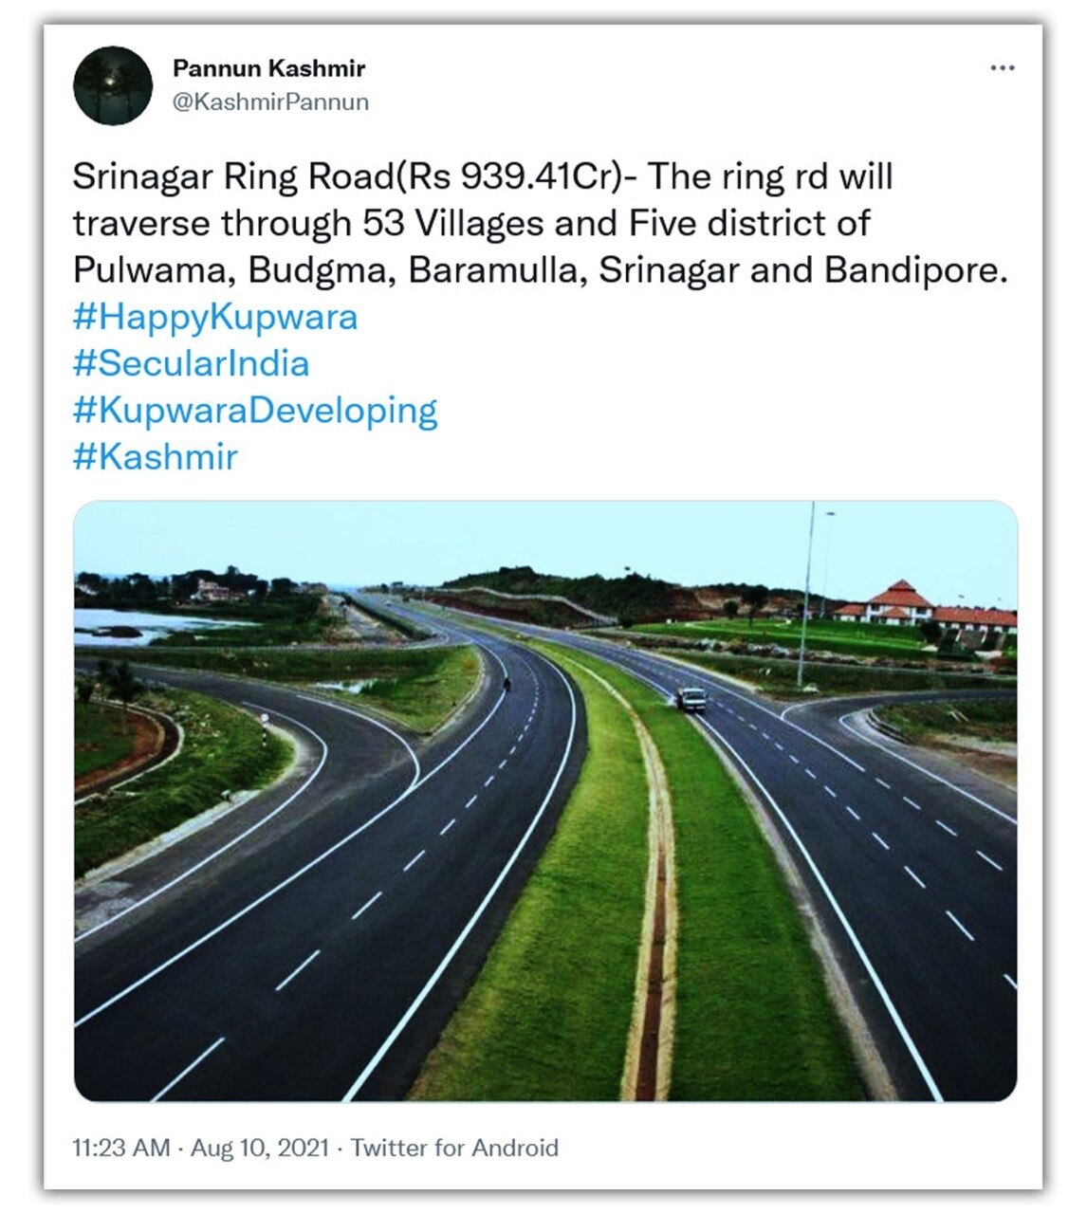Open the Pannun Kashmir profile avatar
1087x1214 pixels.
tap(113, 85)
